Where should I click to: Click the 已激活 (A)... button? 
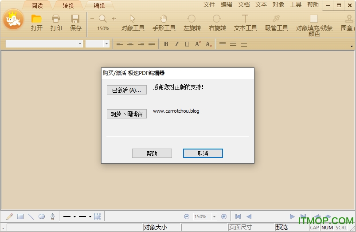(127, 90)
